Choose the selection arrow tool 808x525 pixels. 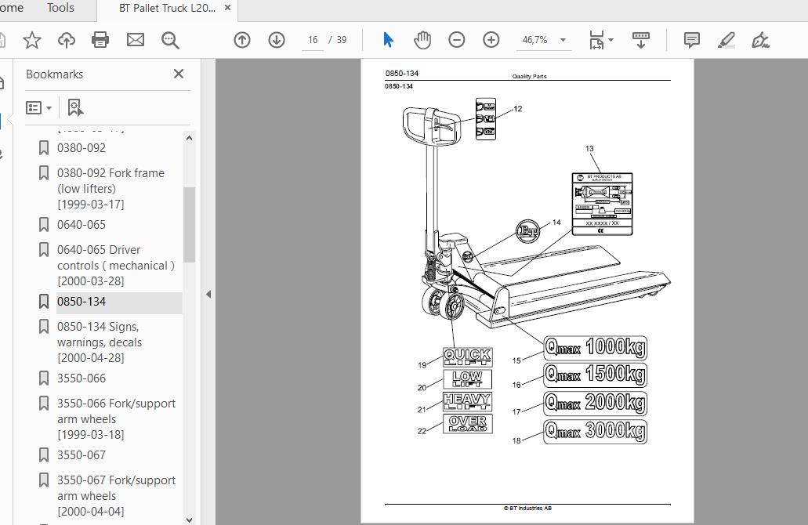[388, 40]
